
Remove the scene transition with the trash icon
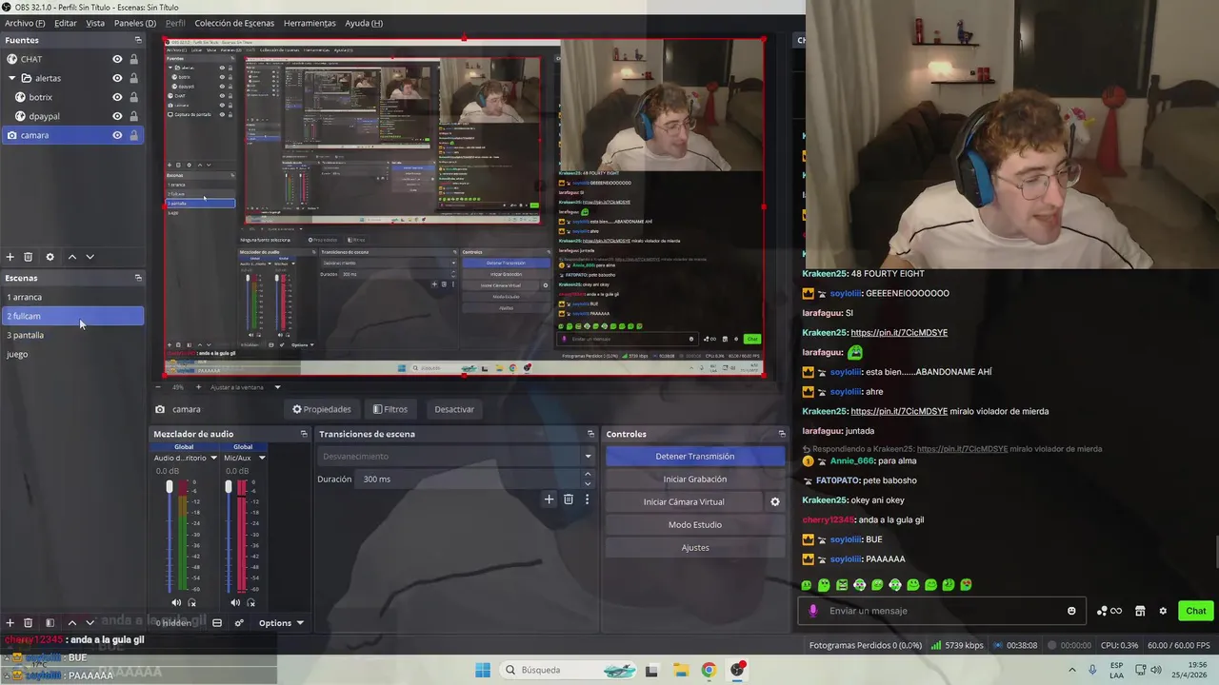(x=569, y=499)
